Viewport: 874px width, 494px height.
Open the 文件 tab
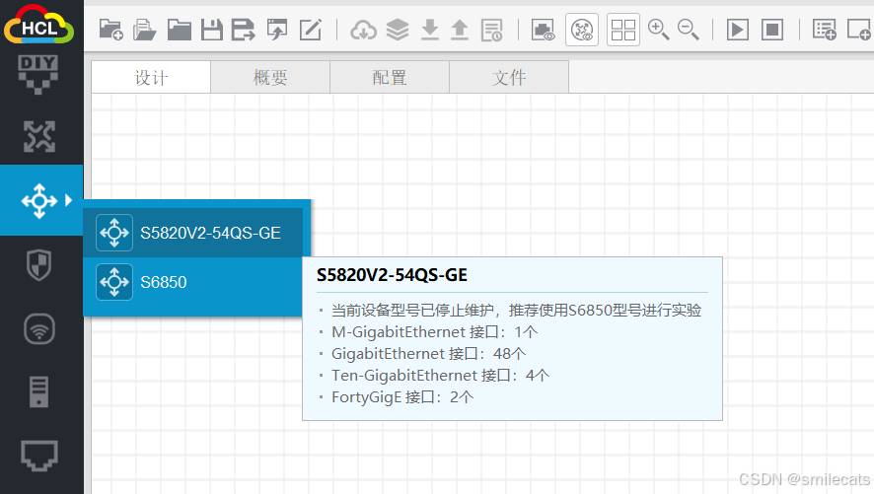point(509,77)
